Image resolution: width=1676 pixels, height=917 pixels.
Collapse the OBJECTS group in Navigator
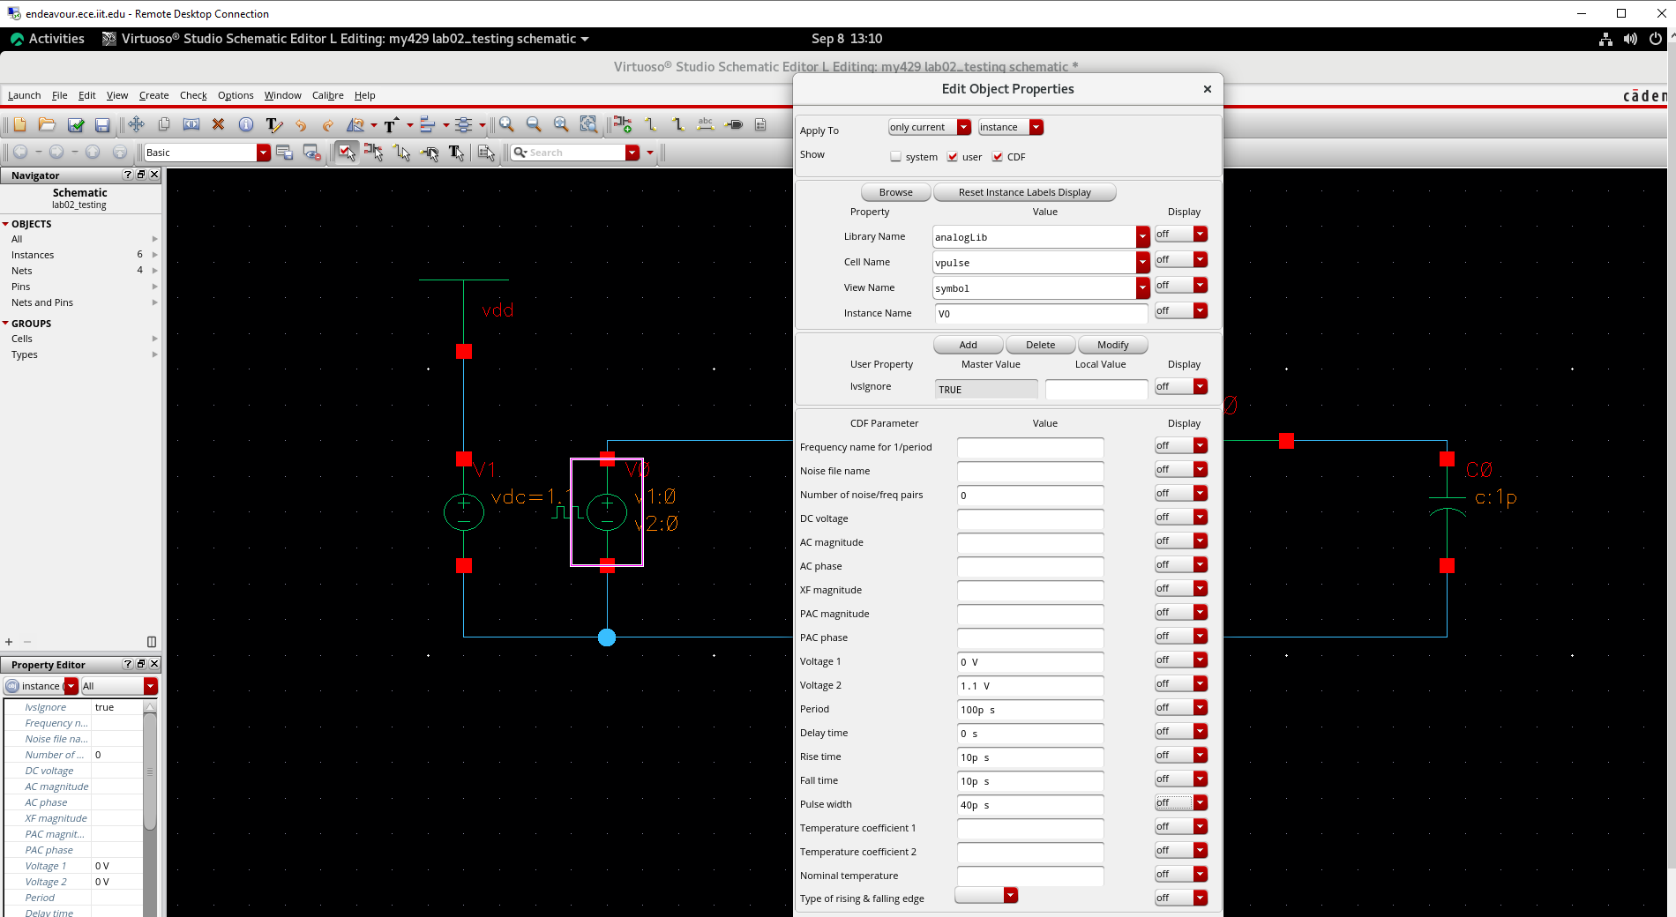5,224
